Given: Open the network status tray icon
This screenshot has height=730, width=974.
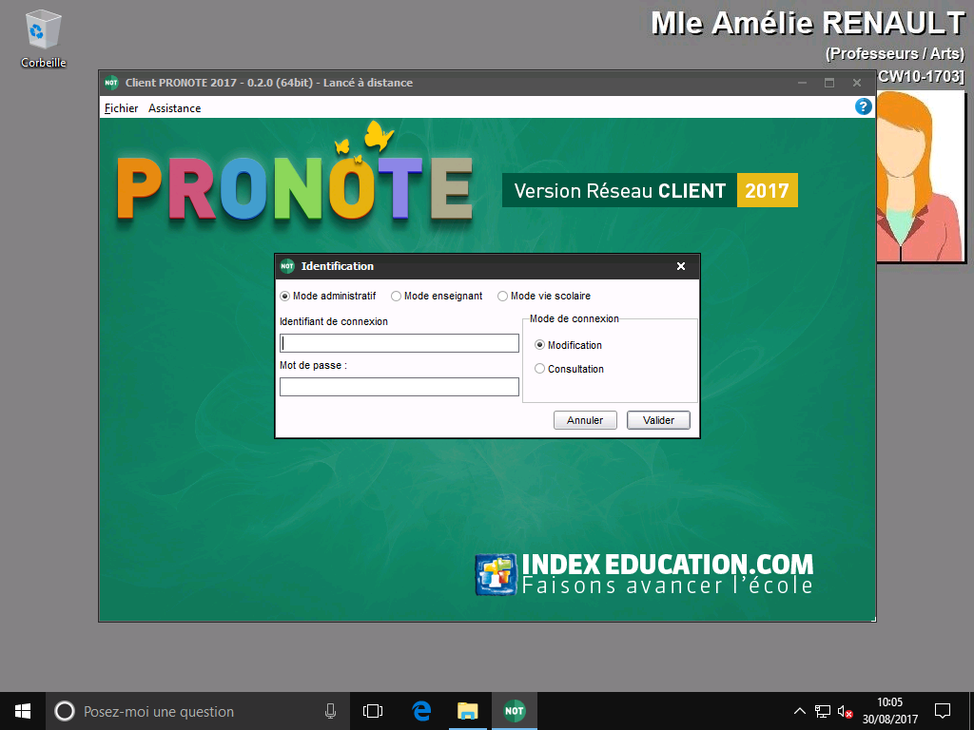Looking at the screenshot, I should pyautogui.click(x=823, y=711).
